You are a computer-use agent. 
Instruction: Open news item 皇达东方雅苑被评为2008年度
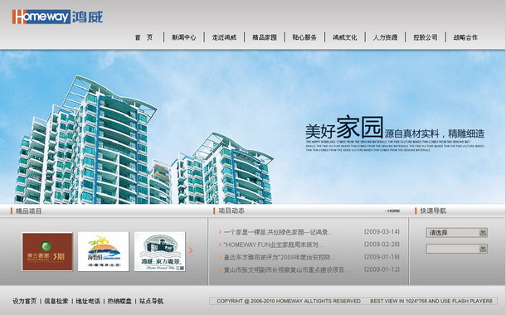click(280, 257)
